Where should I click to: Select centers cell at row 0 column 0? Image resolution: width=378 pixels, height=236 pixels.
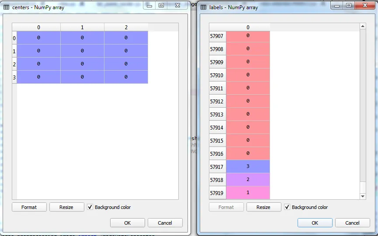[38, 38]
